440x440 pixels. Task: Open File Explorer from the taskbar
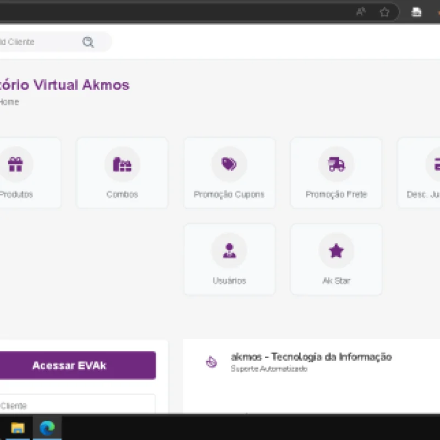[18, 428]
